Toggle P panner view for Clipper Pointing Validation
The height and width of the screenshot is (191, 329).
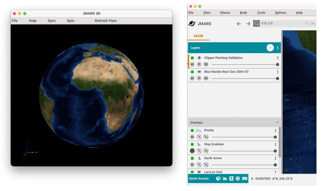point(199,64)
